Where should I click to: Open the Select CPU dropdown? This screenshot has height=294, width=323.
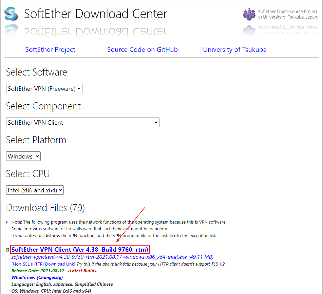pyautogui.click(x=35, y=190)
